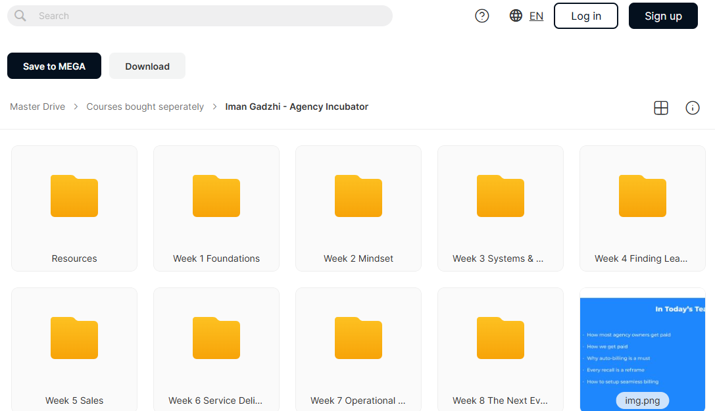The height and width of the screenshot is (411, 715).
Task: Click the Week 1 Foundations label
Action: (216, 258)
